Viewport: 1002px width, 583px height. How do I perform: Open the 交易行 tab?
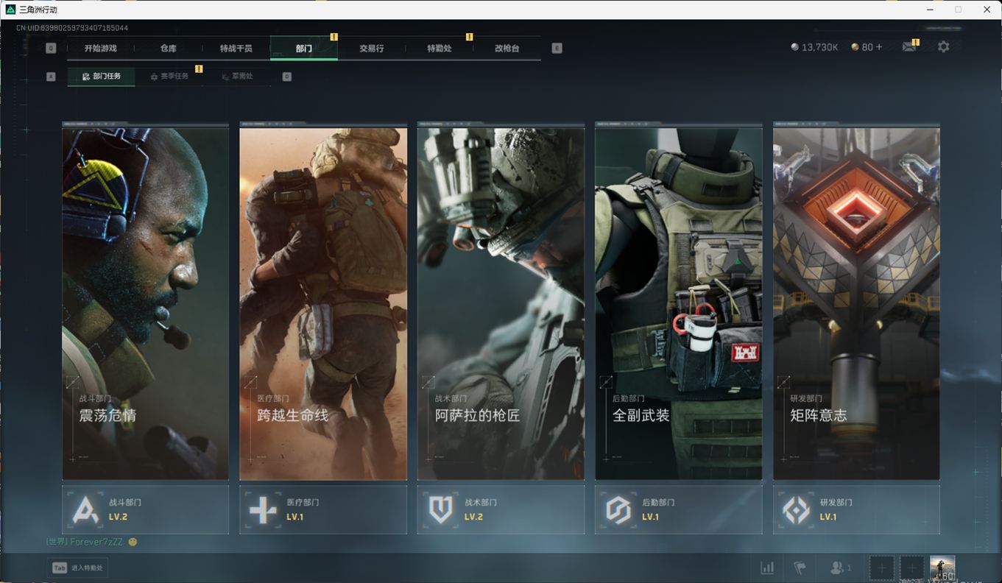[x=372, y=49]
